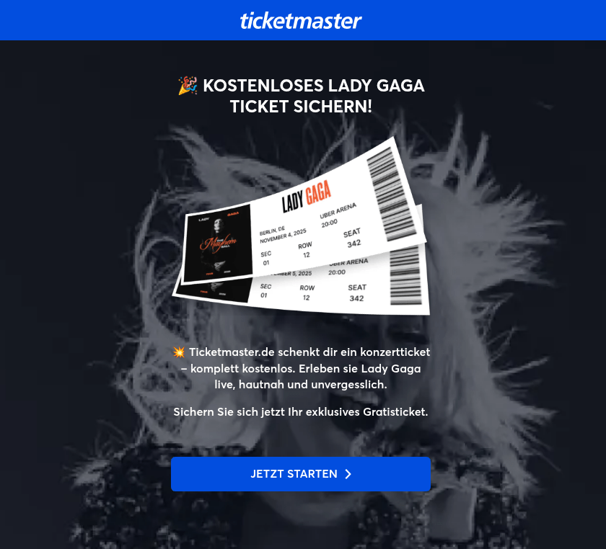Image resolution: width=606 pixels, height=549 pixels.
Task: Click the explosion emoji before Ticketmaster.de
Action: (x=179, y=352)
